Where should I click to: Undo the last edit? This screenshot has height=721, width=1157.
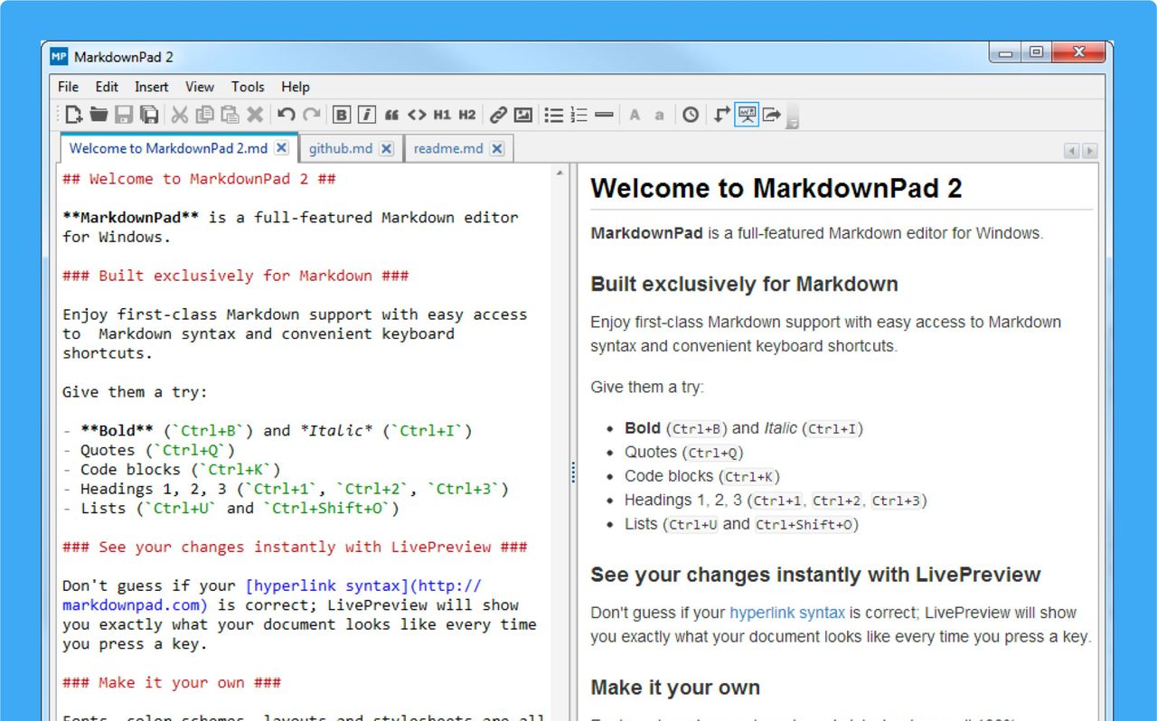287,115
